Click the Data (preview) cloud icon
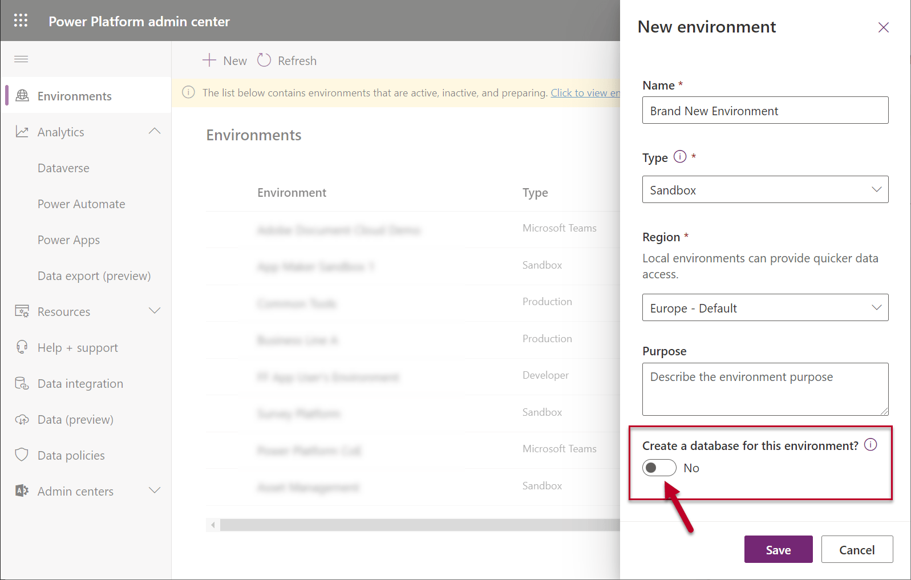Viewport: 911px width, 580px height. click(x=22, y=420)
